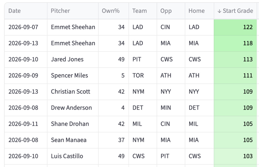Sort by the Home column header
The image size is (259, 167).
pyautogui.click(x=199, y=11)
